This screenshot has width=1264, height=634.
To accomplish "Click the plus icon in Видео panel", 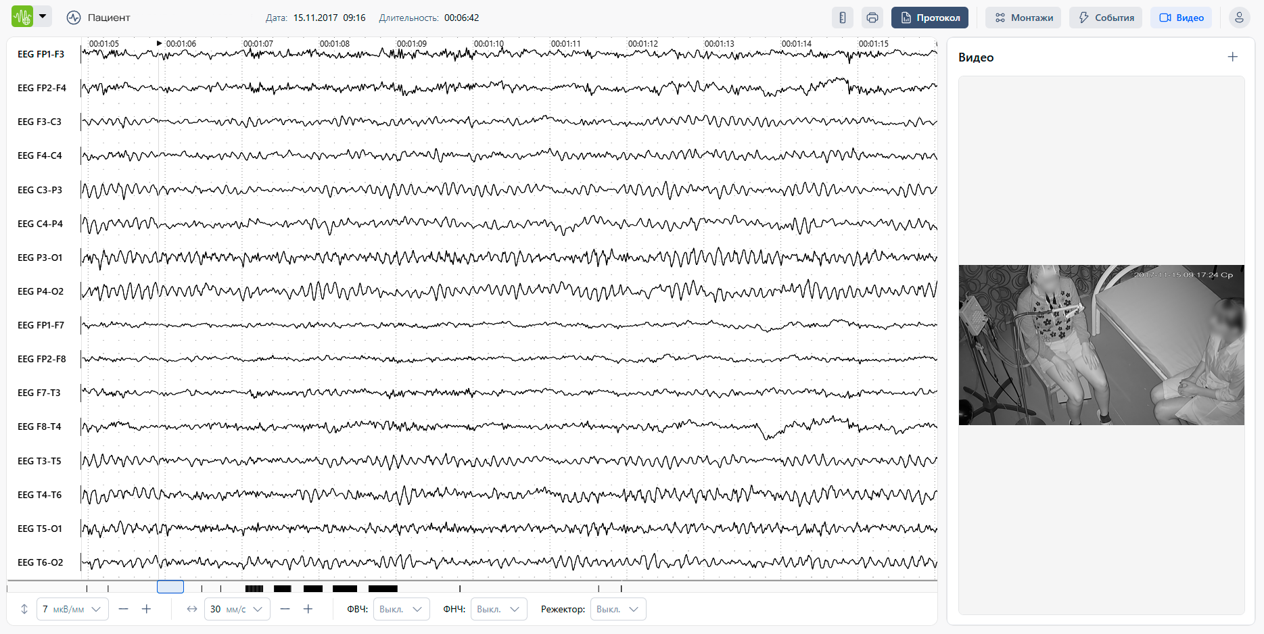I will click(1232, 57).
